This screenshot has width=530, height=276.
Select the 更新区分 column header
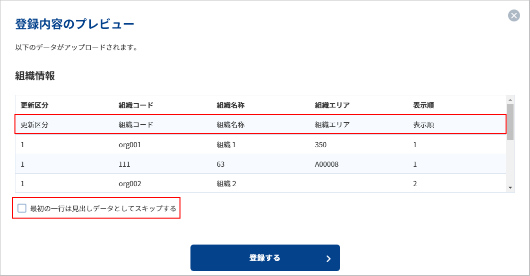tap(34, 105)
